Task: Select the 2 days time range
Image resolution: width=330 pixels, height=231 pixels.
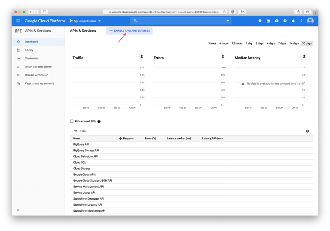Action: coord(260,43)
